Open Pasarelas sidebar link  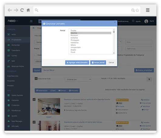pos(11,81)
